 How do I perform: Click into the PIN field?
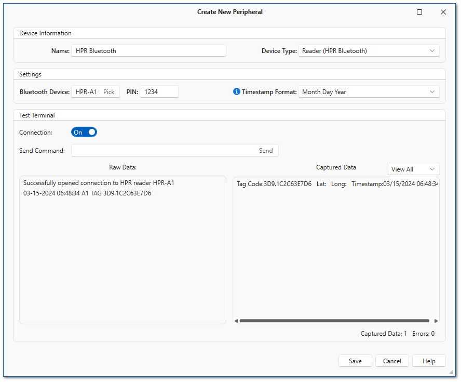[159, 92]
